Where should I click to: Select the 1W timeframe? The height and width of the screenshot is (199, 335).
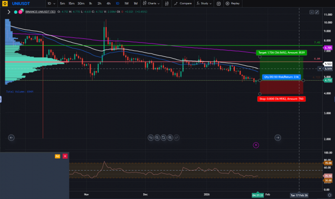point(126,3)
